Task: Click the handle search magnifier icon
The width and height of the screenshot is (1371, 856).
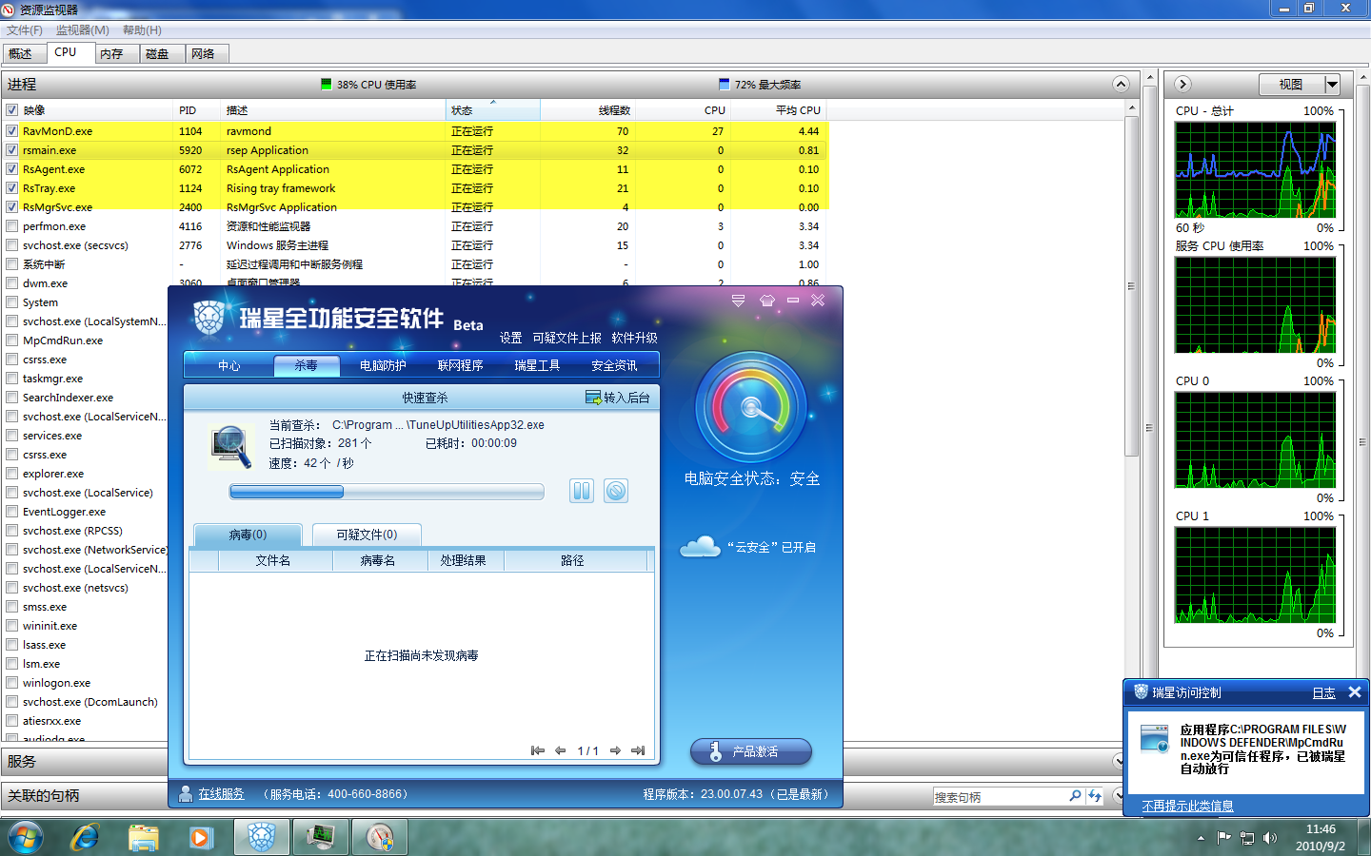Action: pos(1075,796)
